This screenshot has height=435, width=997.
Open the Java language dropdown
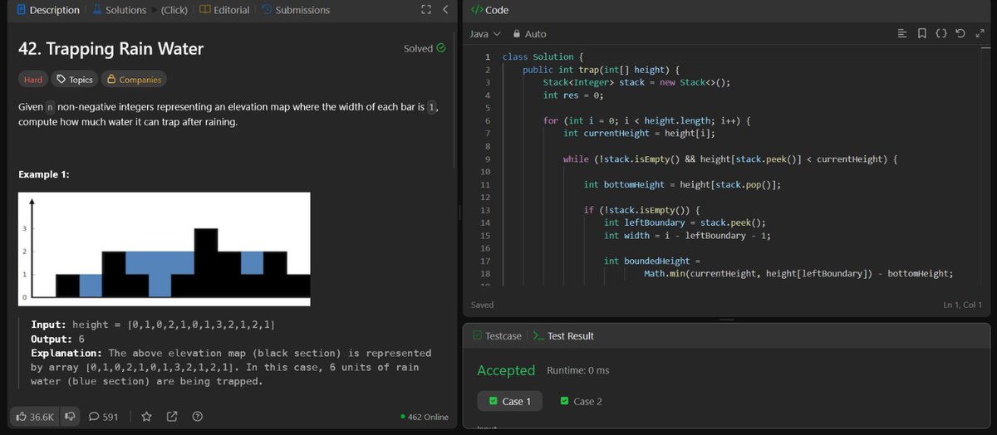tap(485, 34)
